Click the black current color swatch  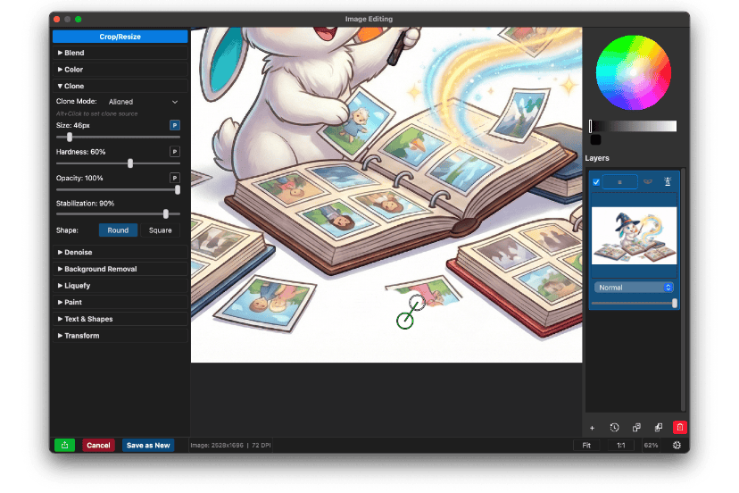point(595,139)
